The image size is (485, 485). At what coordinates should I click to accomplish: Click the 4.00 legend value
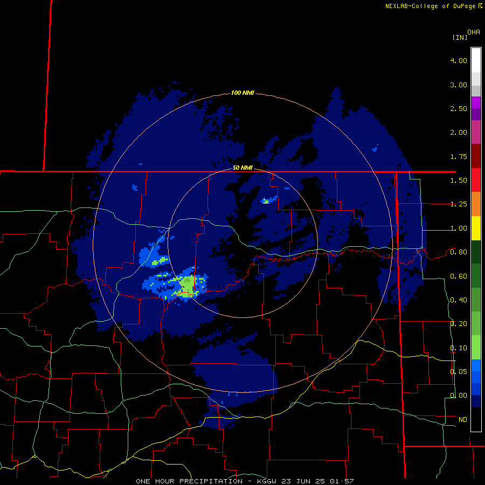[459, 60]
